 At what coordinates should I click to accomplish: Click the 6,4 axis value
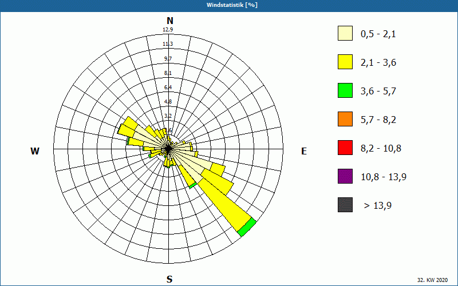point(168,88)
